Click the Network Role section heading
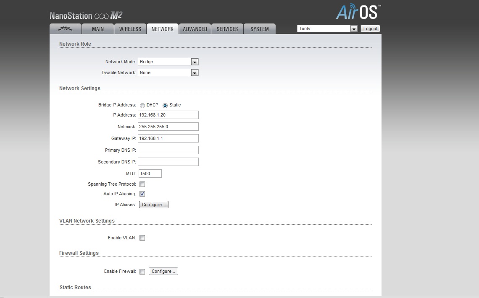Viewport: 479px width, 298px height. tap(75, 44)
